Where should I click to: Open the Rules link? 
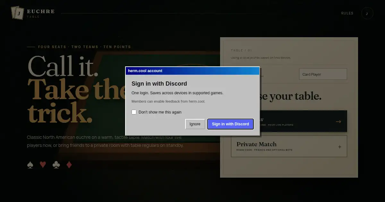pyautogui.click(x=347, y=13)
